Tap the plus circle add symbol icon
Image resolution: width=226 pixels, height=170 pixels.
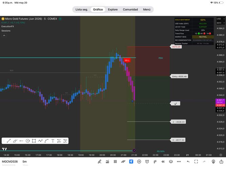point(139,161)
